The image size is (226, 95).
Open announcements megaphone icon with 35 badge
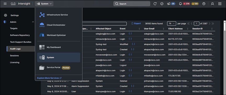(x=169, y=4)
